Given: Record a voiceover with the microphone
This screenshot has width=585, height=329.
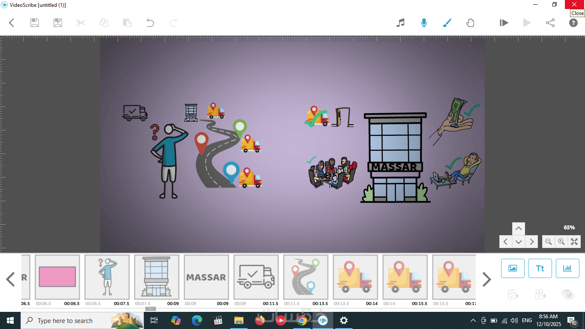Looking at the screenshot, I should click(424, 23).
